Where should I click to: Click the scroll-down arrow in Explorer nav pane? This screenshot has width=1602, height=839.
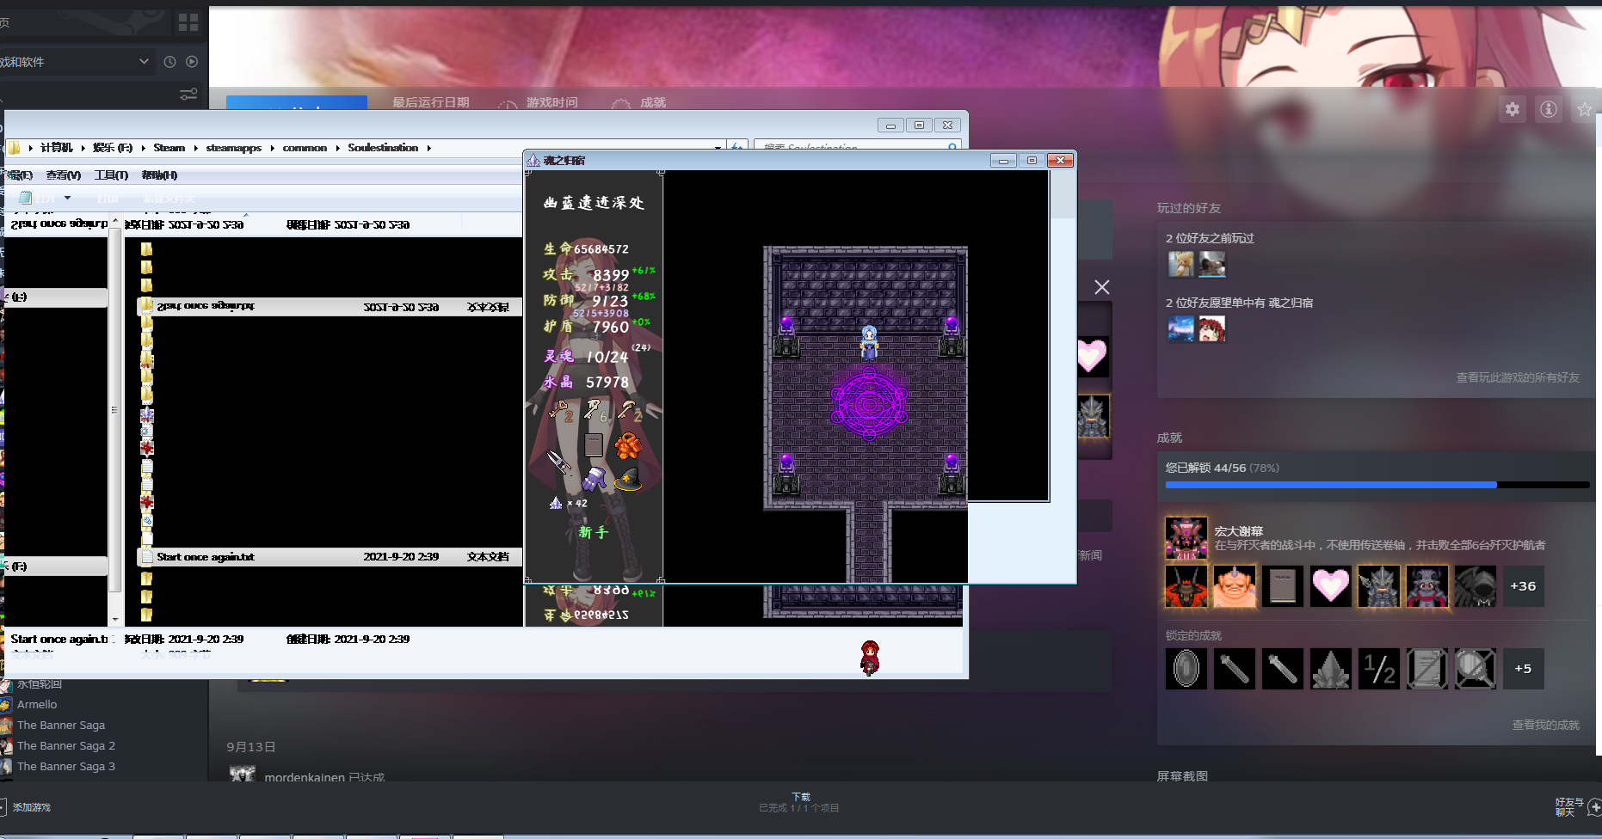point(115,619)
